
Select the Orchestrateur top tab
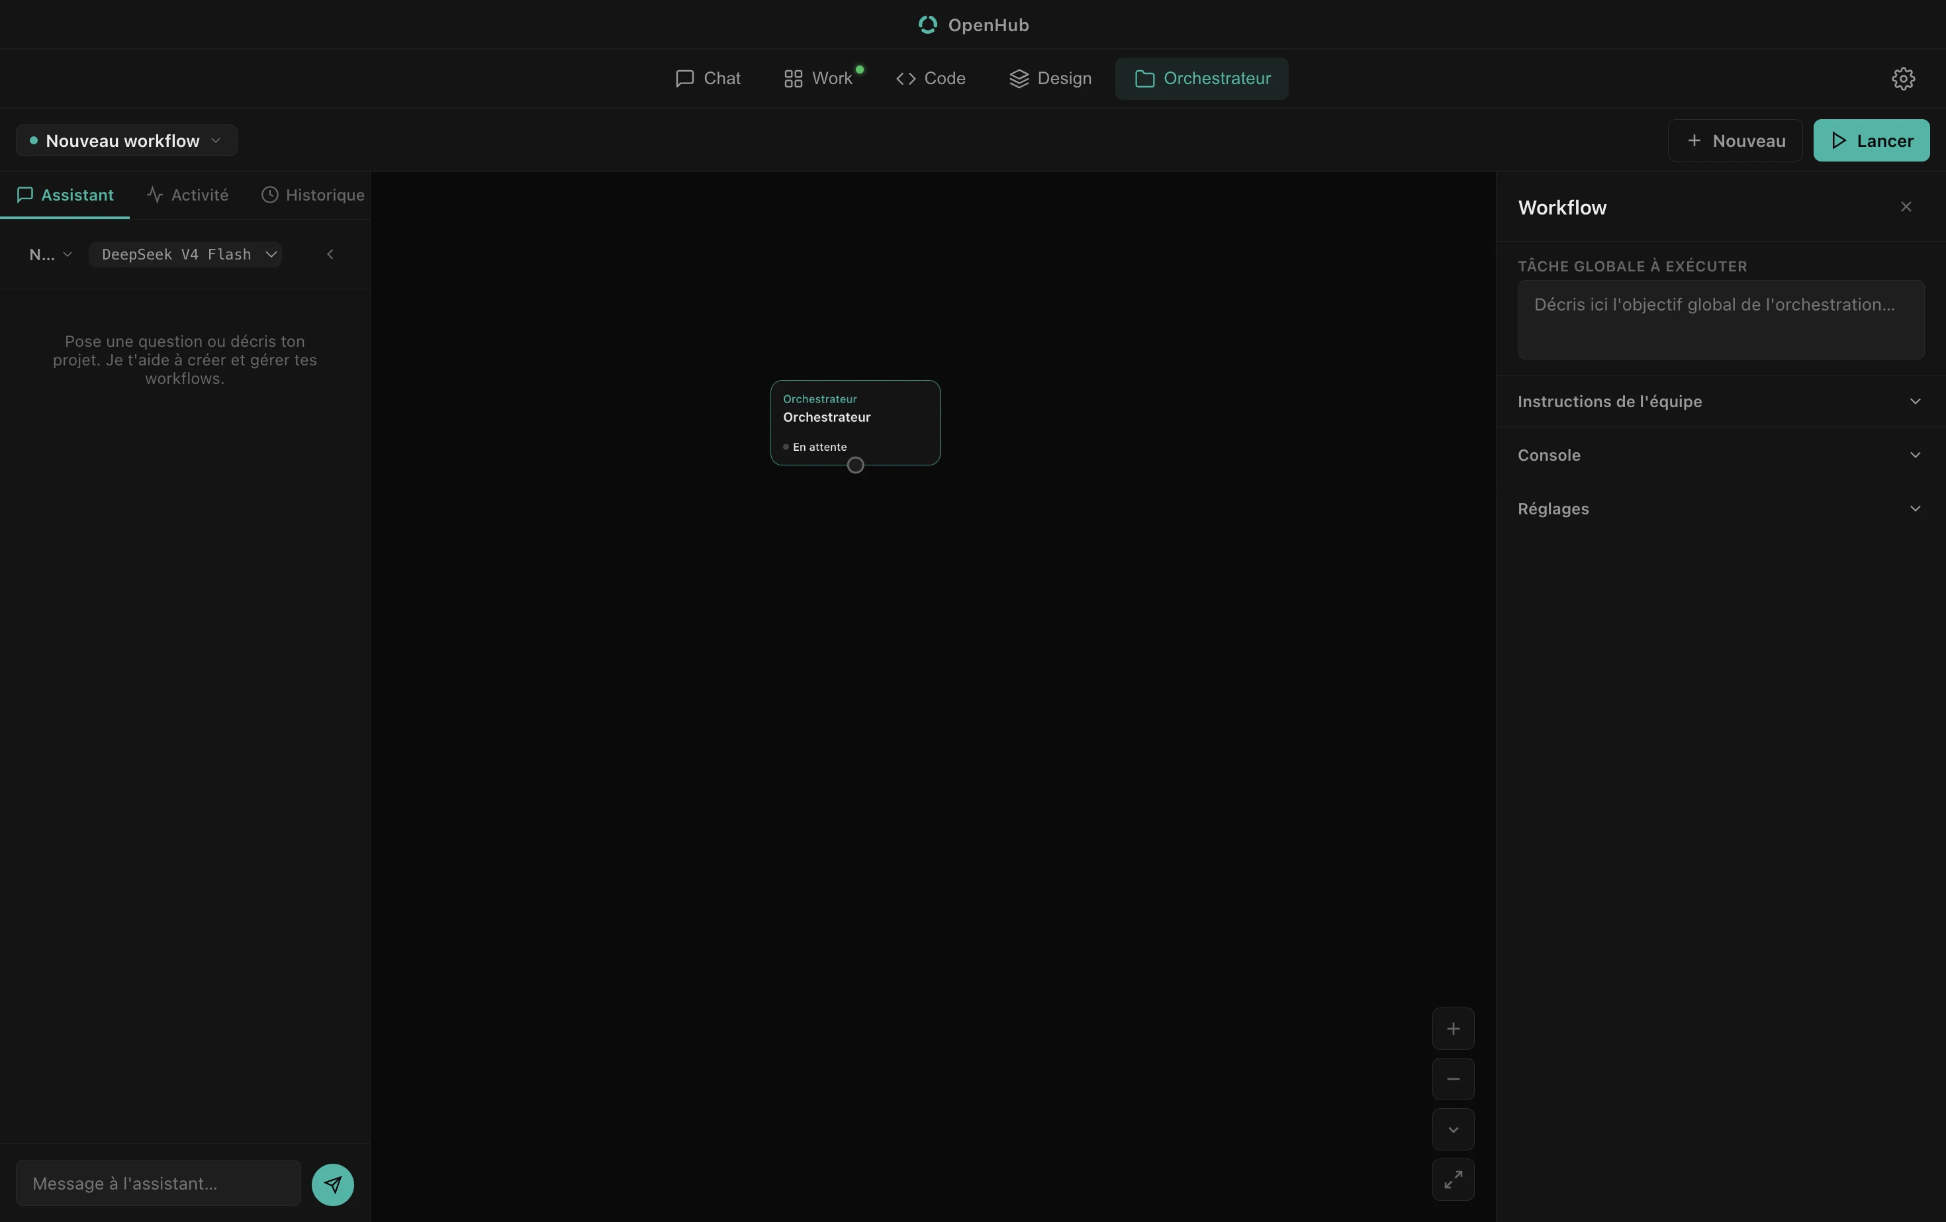(x=1202, y=78)
